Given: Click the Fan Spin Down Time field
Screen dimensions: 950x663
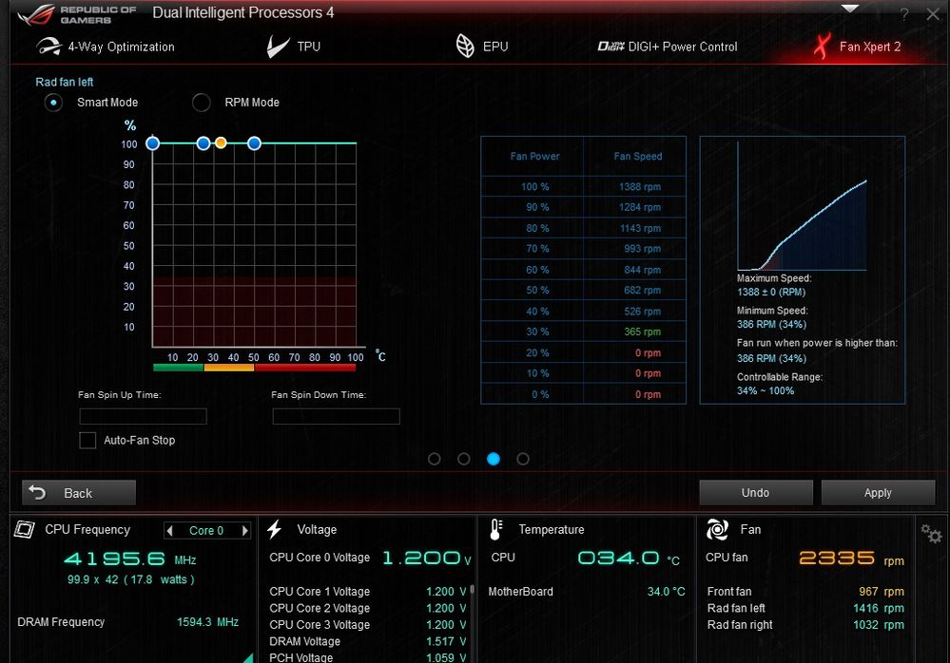Looking at the screenshot, I should click(x=337, y=416).
